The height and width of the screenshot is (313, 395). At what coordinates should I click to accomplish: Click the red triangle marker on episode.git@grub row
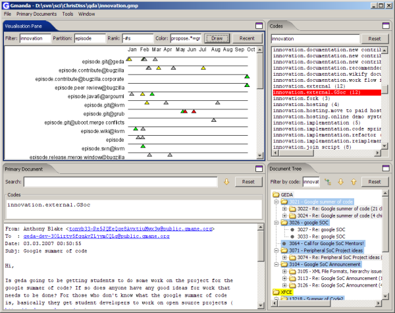pyautogui.click(x=194, y=112)
